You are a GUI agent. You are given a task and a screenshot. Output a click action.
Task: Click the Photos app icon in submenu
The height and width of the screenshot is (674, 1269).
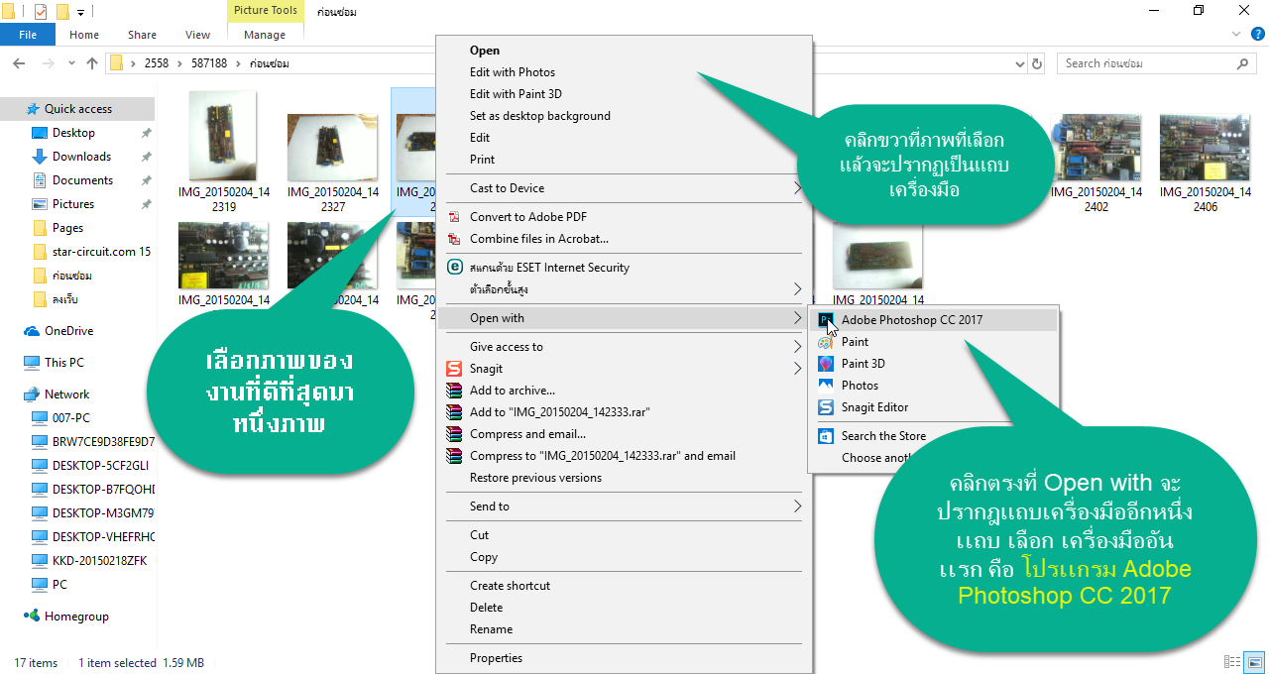point(825,386)
